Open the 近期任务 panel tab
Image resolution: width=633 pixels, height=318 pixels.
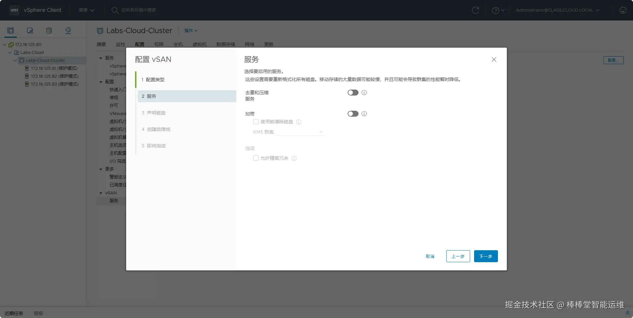click(14, 313)
